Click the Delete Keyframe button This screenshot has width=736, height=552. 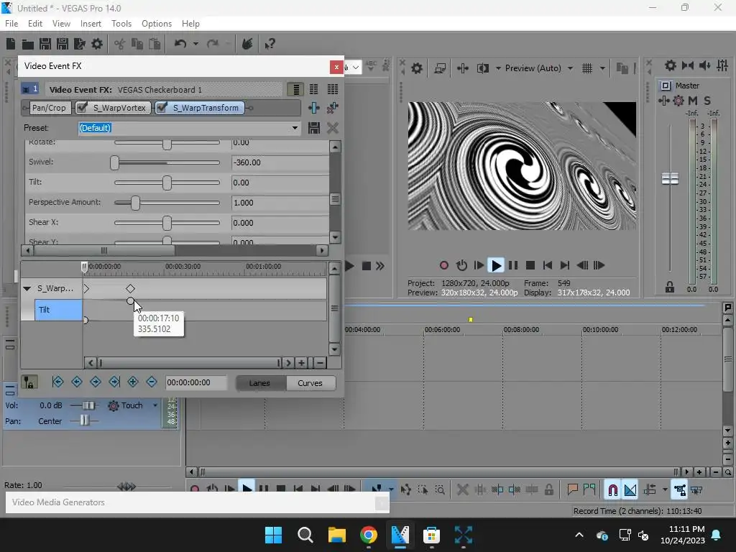tap(152, 382)
